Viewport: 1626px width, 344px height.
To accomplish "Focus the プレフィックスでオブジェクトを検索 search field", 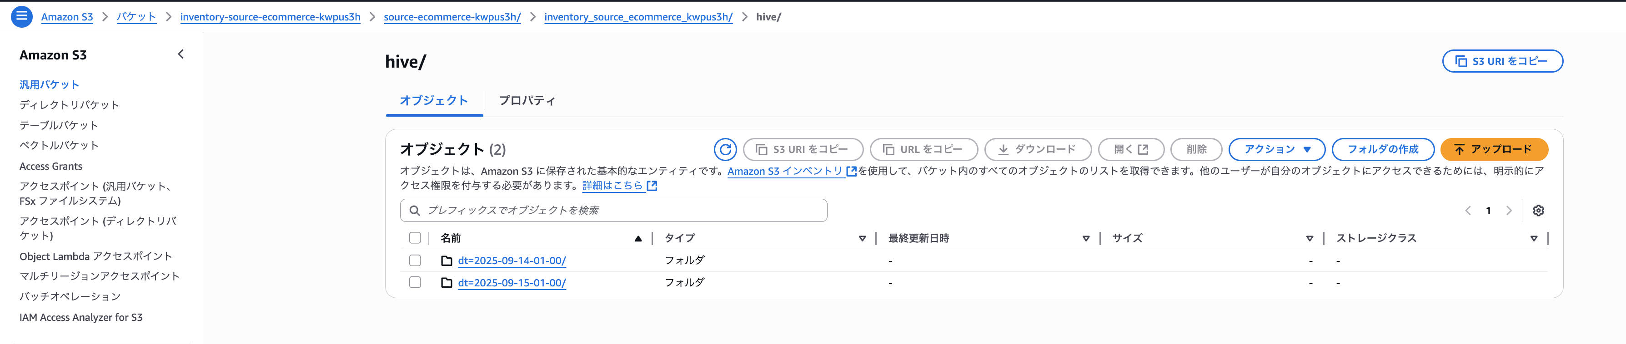I will [x=613, y=211].
